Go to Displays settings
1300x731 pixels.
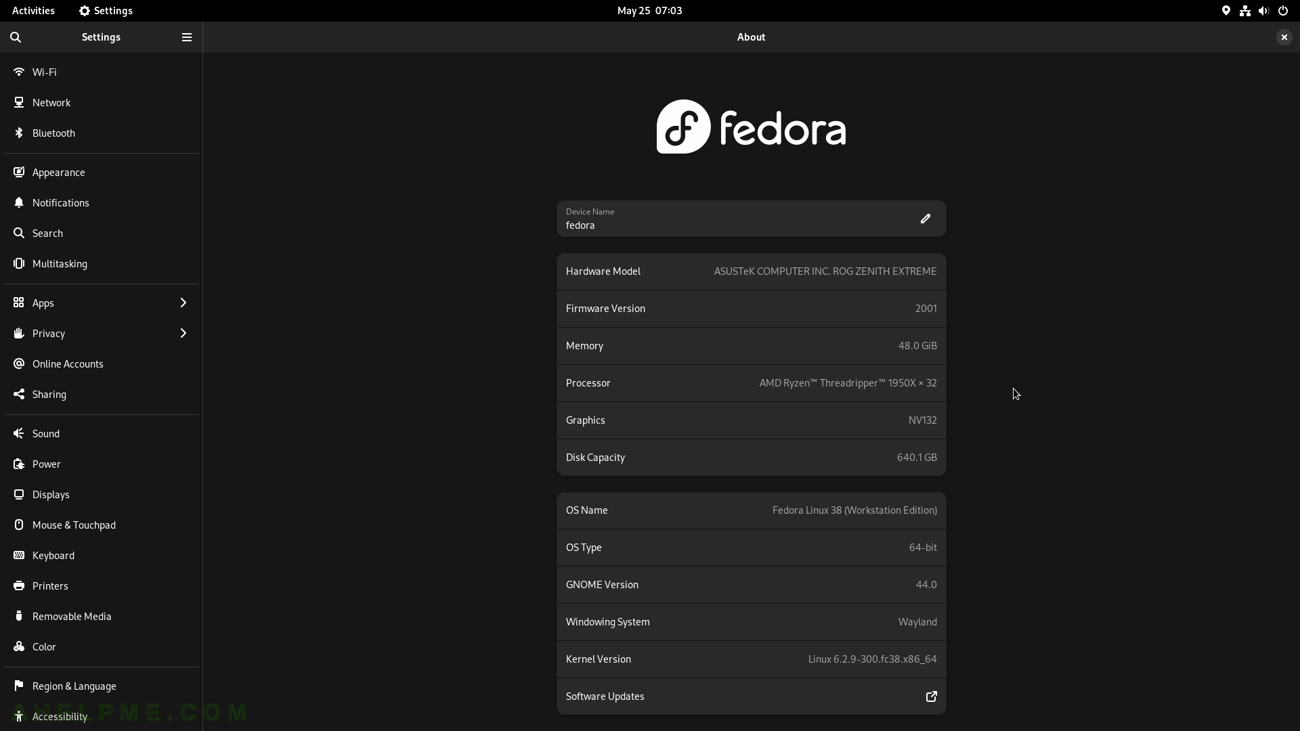102,494
